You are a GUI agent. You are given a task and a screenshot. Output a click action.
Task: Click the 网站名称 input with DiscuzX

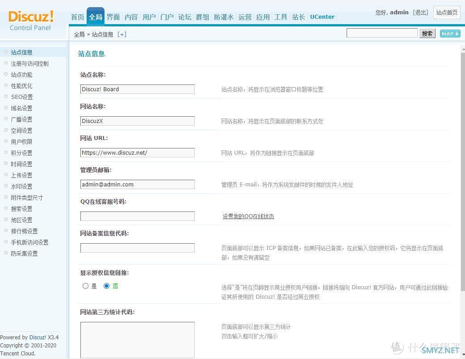click(138, 121)
